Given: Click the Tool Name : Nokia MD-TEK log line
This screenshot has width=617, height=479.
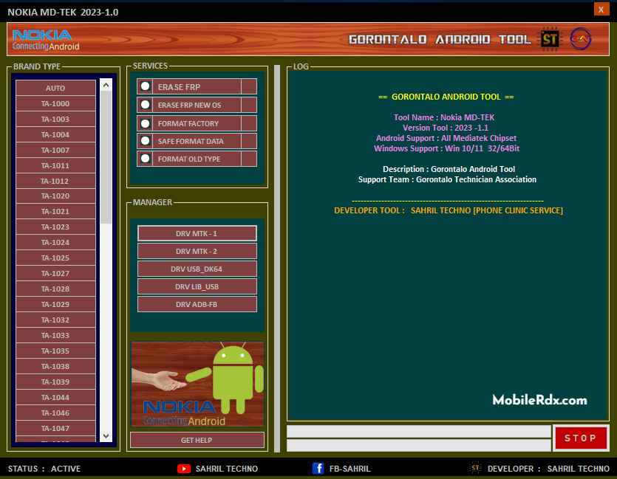Looking at the screenshot, I should tap(444, 117).
